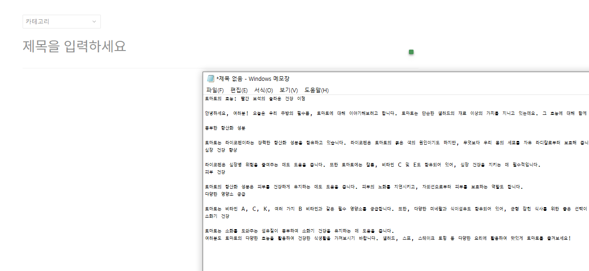The height and width of the screenshot is (271, 589).
Task: Open the 서식(O) formatting menu
Action: [262, 90]
